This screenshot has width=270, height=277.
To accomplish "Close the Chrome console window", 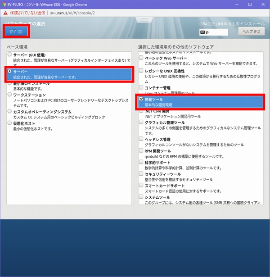I will coord(263,5).
